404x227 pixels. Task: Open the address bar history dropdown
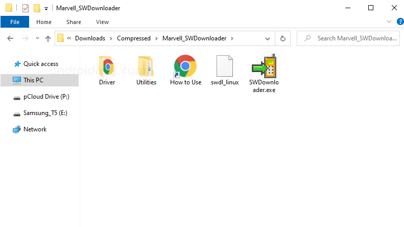(x=269, y=38)
